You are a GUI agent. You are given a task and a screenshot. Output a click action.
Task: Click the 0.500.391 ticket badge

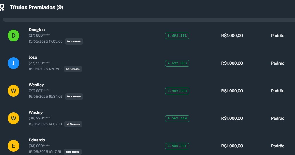177,146
